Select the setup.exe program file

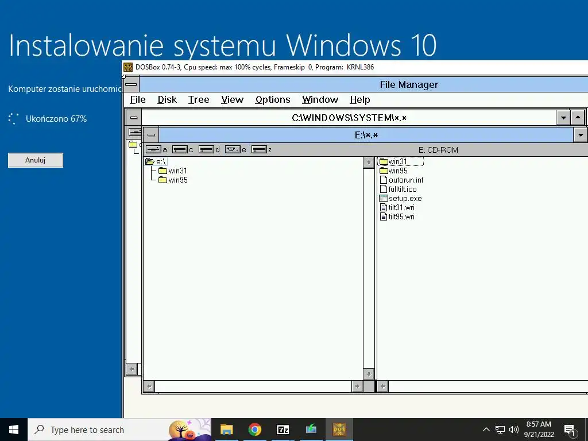[400, 198]
